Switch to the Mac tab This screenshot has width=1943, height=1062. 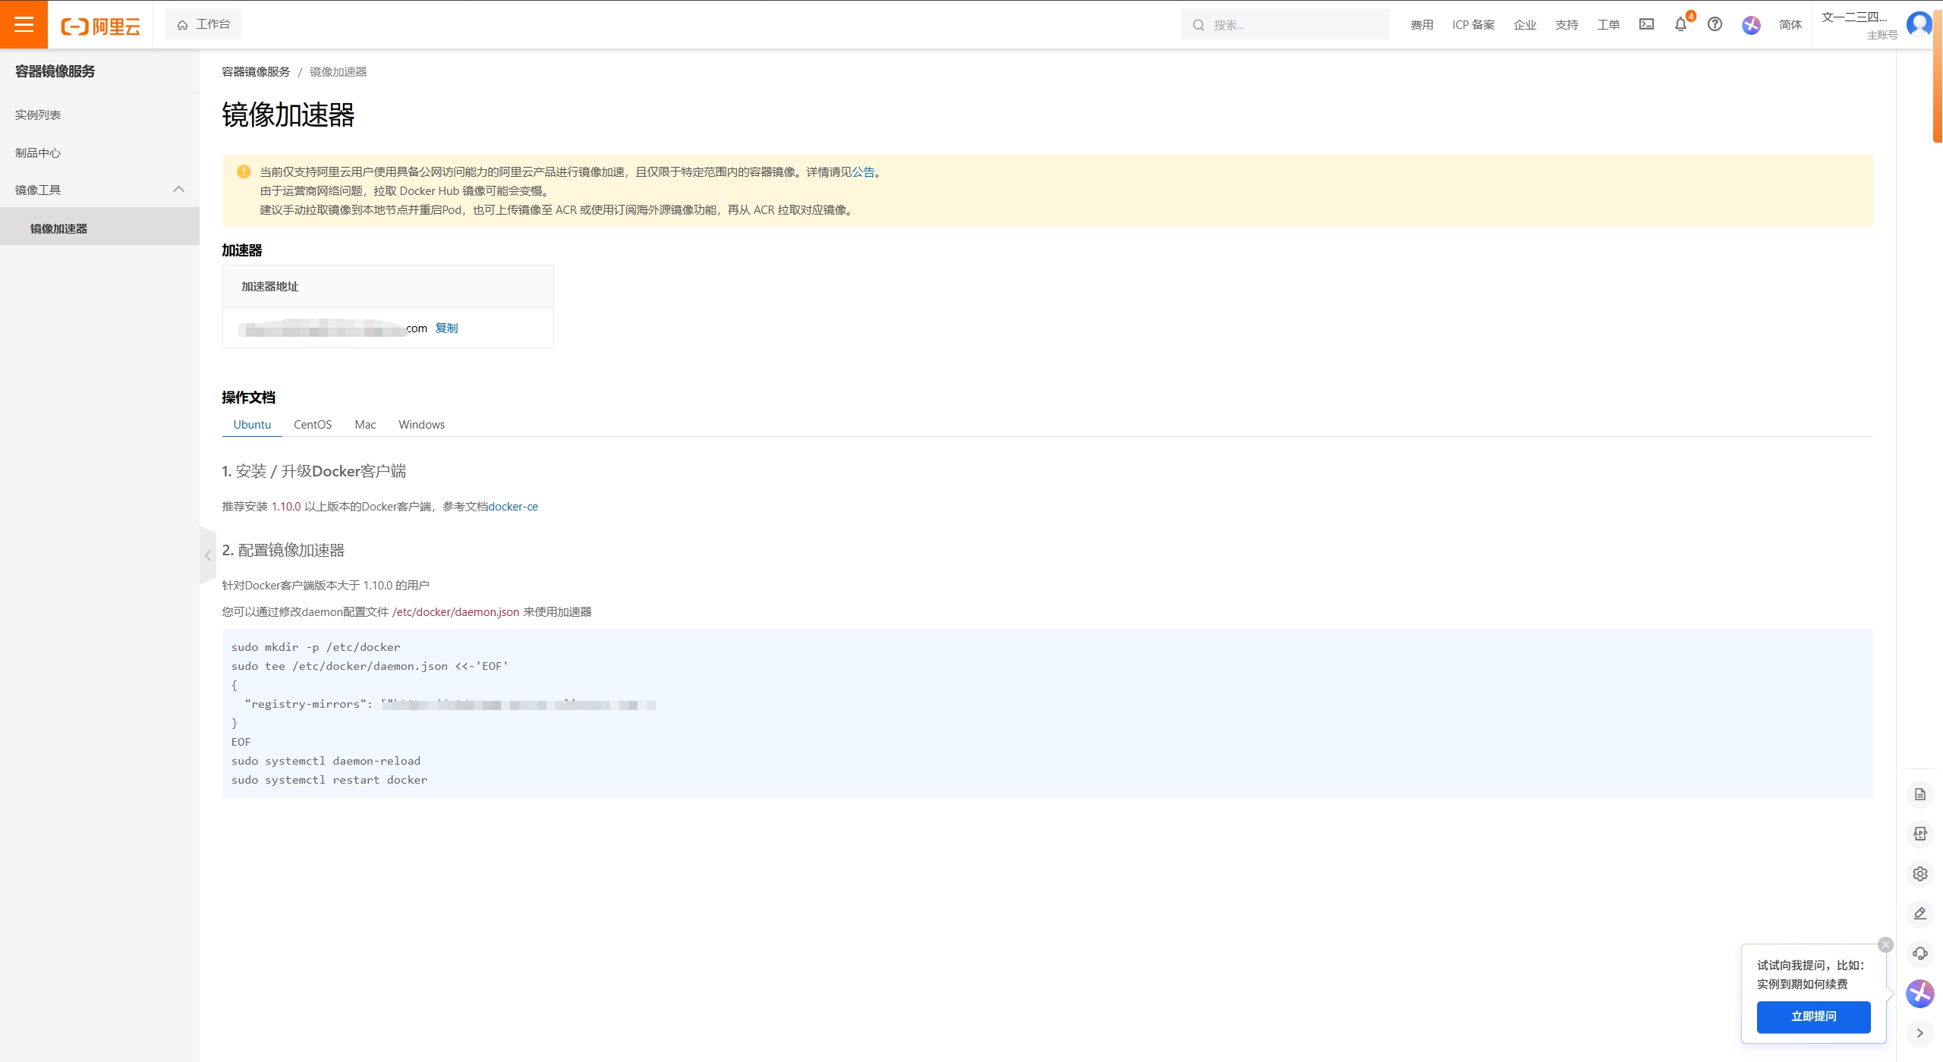(365, 424)
